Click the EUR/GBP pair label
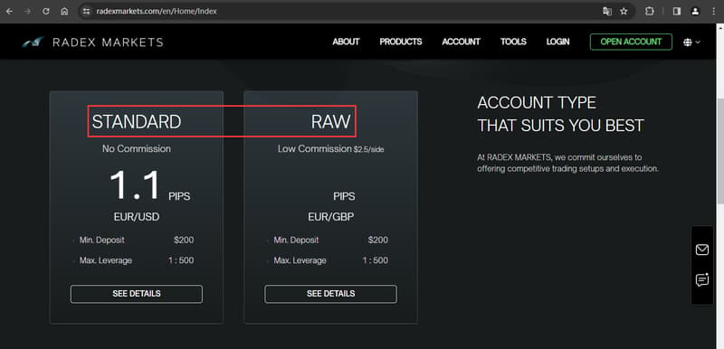724x349 pixels. [330, 217]
